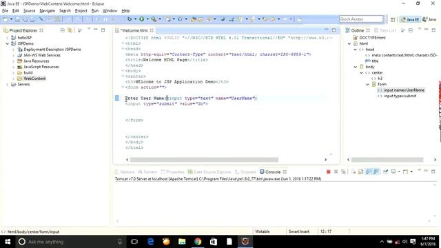Select JavaScript Resources in Project Explorer
This screenshot has height=248, width=441.
(x=41, y=67)
